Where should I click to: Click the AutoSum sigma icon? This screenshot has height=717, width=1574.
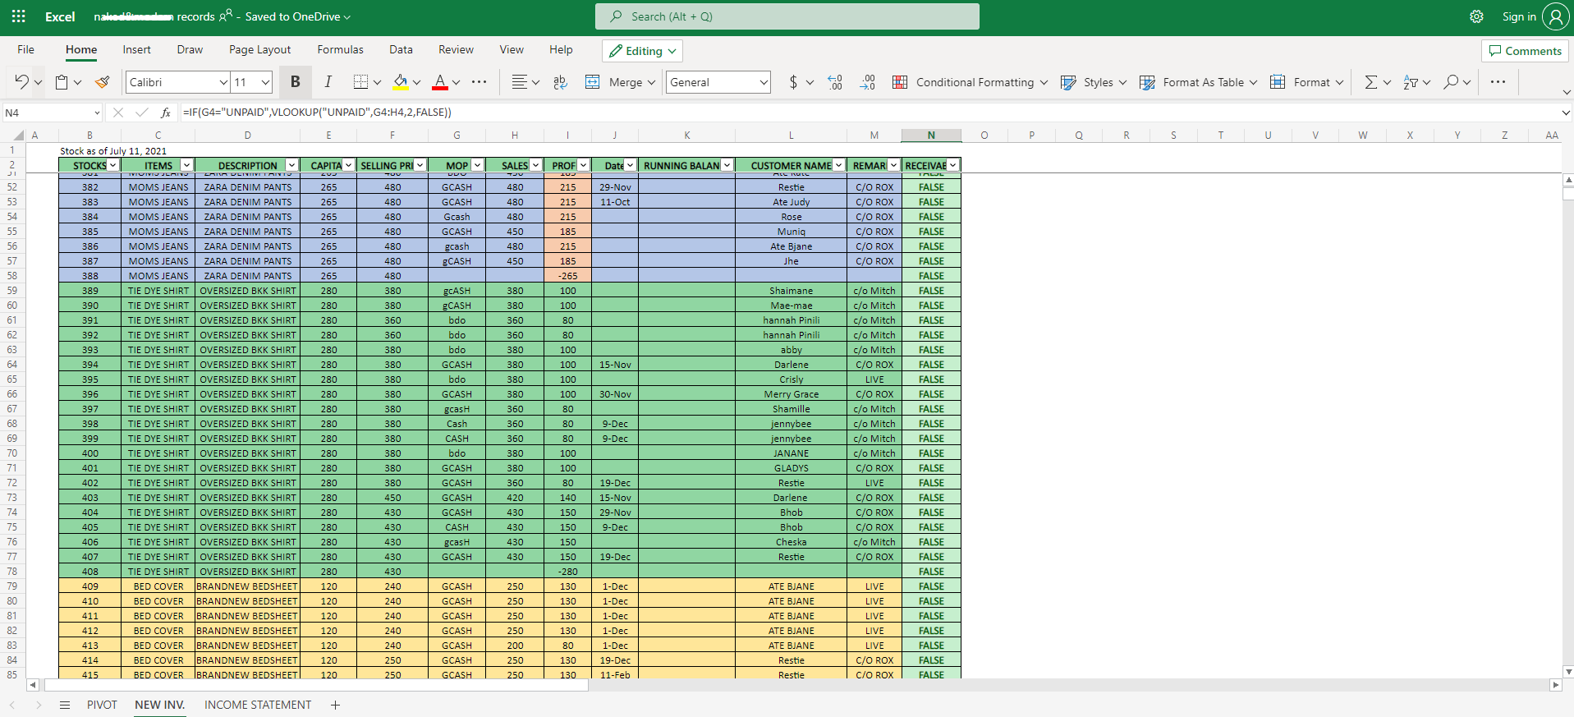click(x=1370, y=82)
